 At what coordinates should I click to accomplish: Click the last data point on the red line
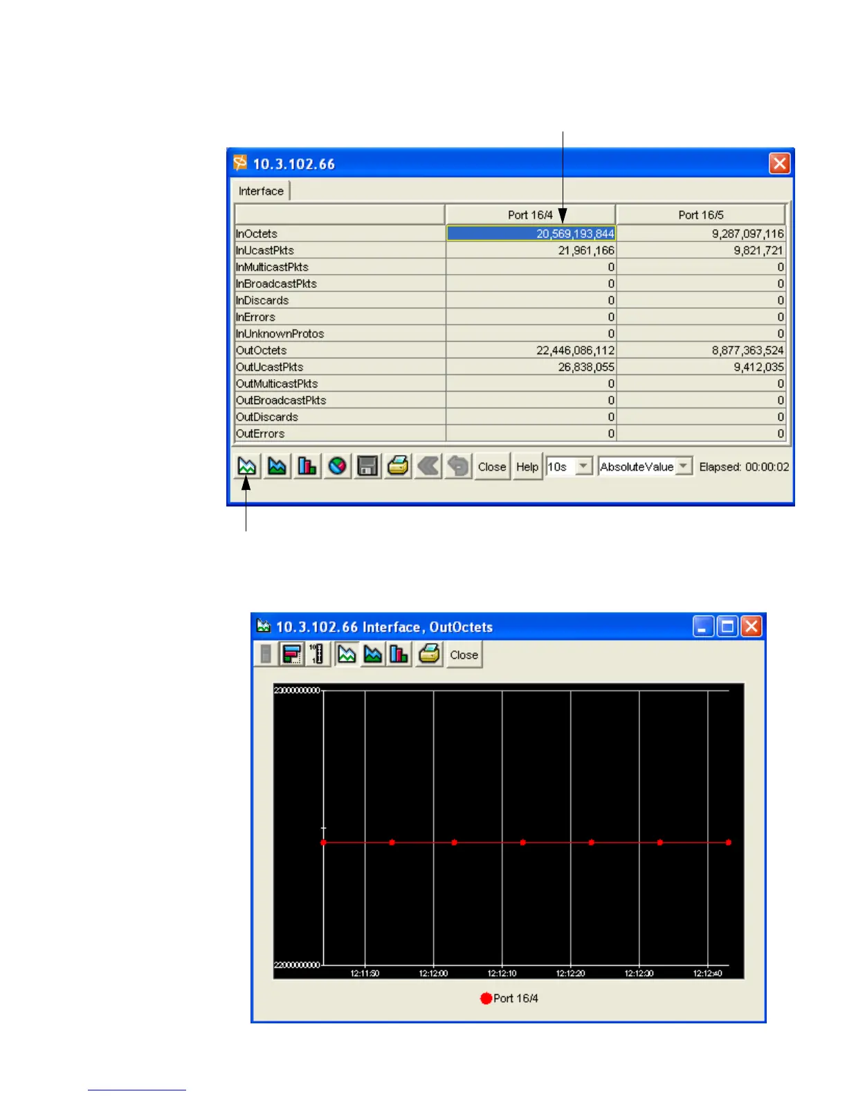[728, 842]
